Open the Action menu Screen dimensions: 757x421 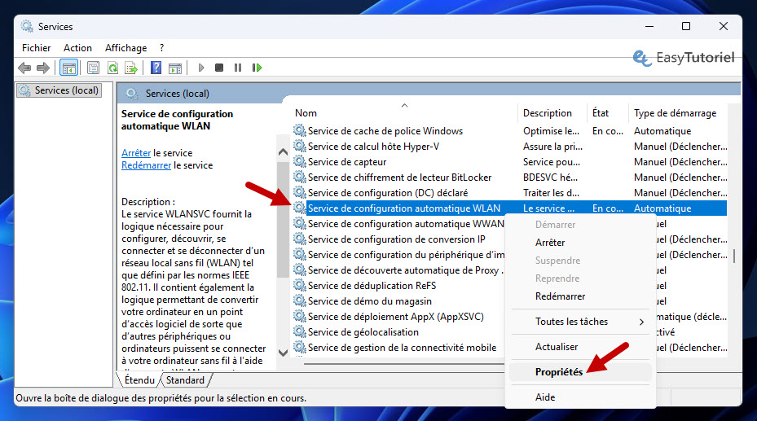[77, 48]
